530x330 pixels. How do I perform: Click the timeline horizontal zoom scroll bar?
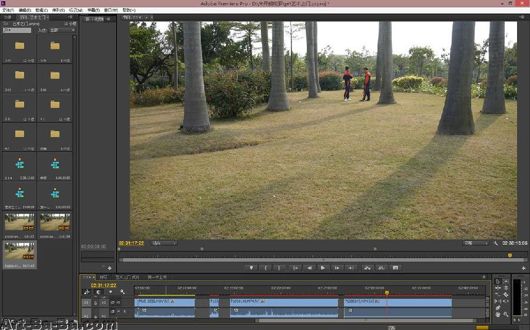pos(366,320)
